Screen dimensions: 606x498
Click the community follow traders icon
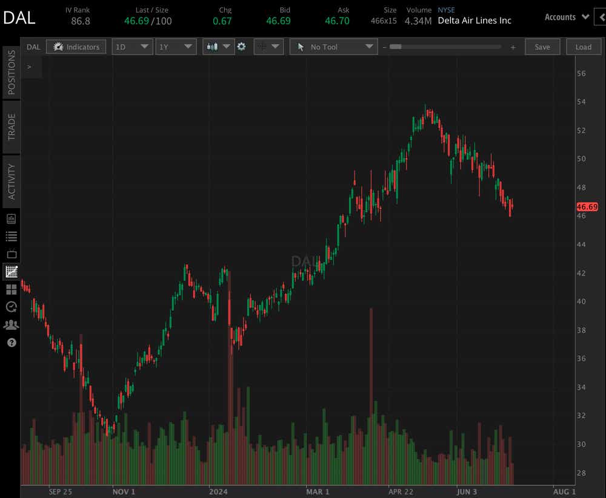tap(11, 324)
